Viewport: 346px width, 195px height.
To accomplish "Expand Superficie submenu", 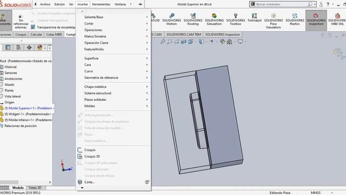I will pyautogui.click(x=114, y=58).
